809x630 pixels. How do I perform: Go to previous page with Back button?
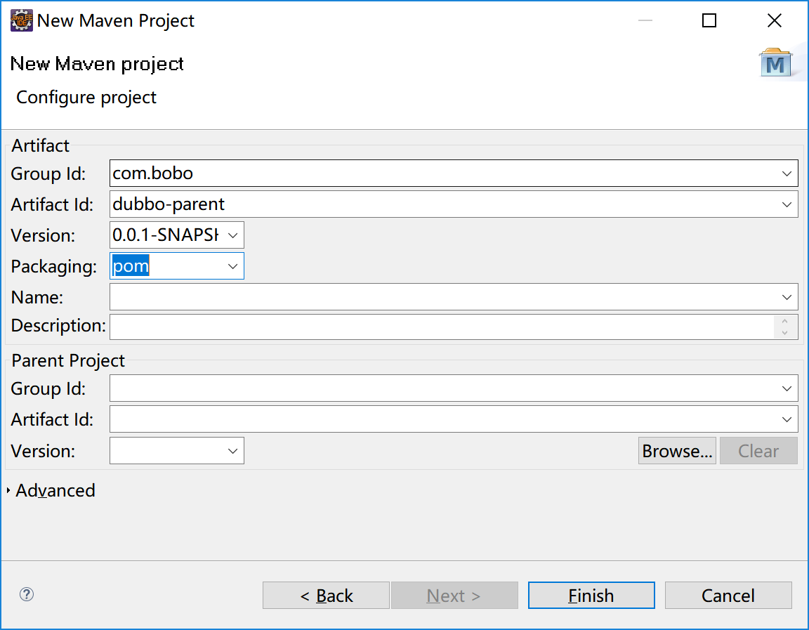tap(326, 596)
